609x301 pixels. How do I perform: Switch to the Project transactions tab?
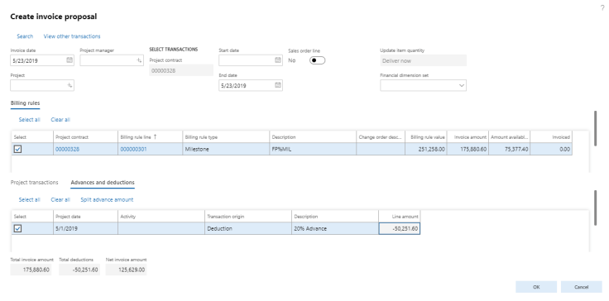34,182
